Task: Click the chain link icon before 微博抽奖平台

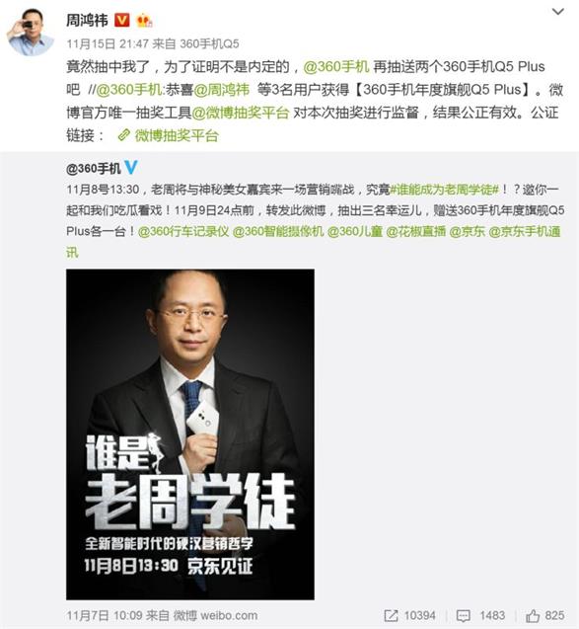Action: coord(124,135)
